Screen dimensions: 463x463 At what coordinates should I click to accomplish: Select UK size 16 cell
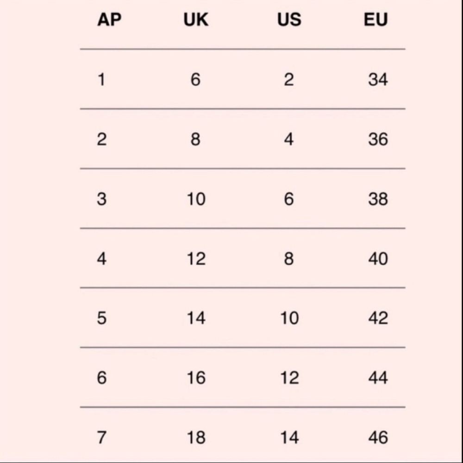pyautogui.click(x=196, y=378)
